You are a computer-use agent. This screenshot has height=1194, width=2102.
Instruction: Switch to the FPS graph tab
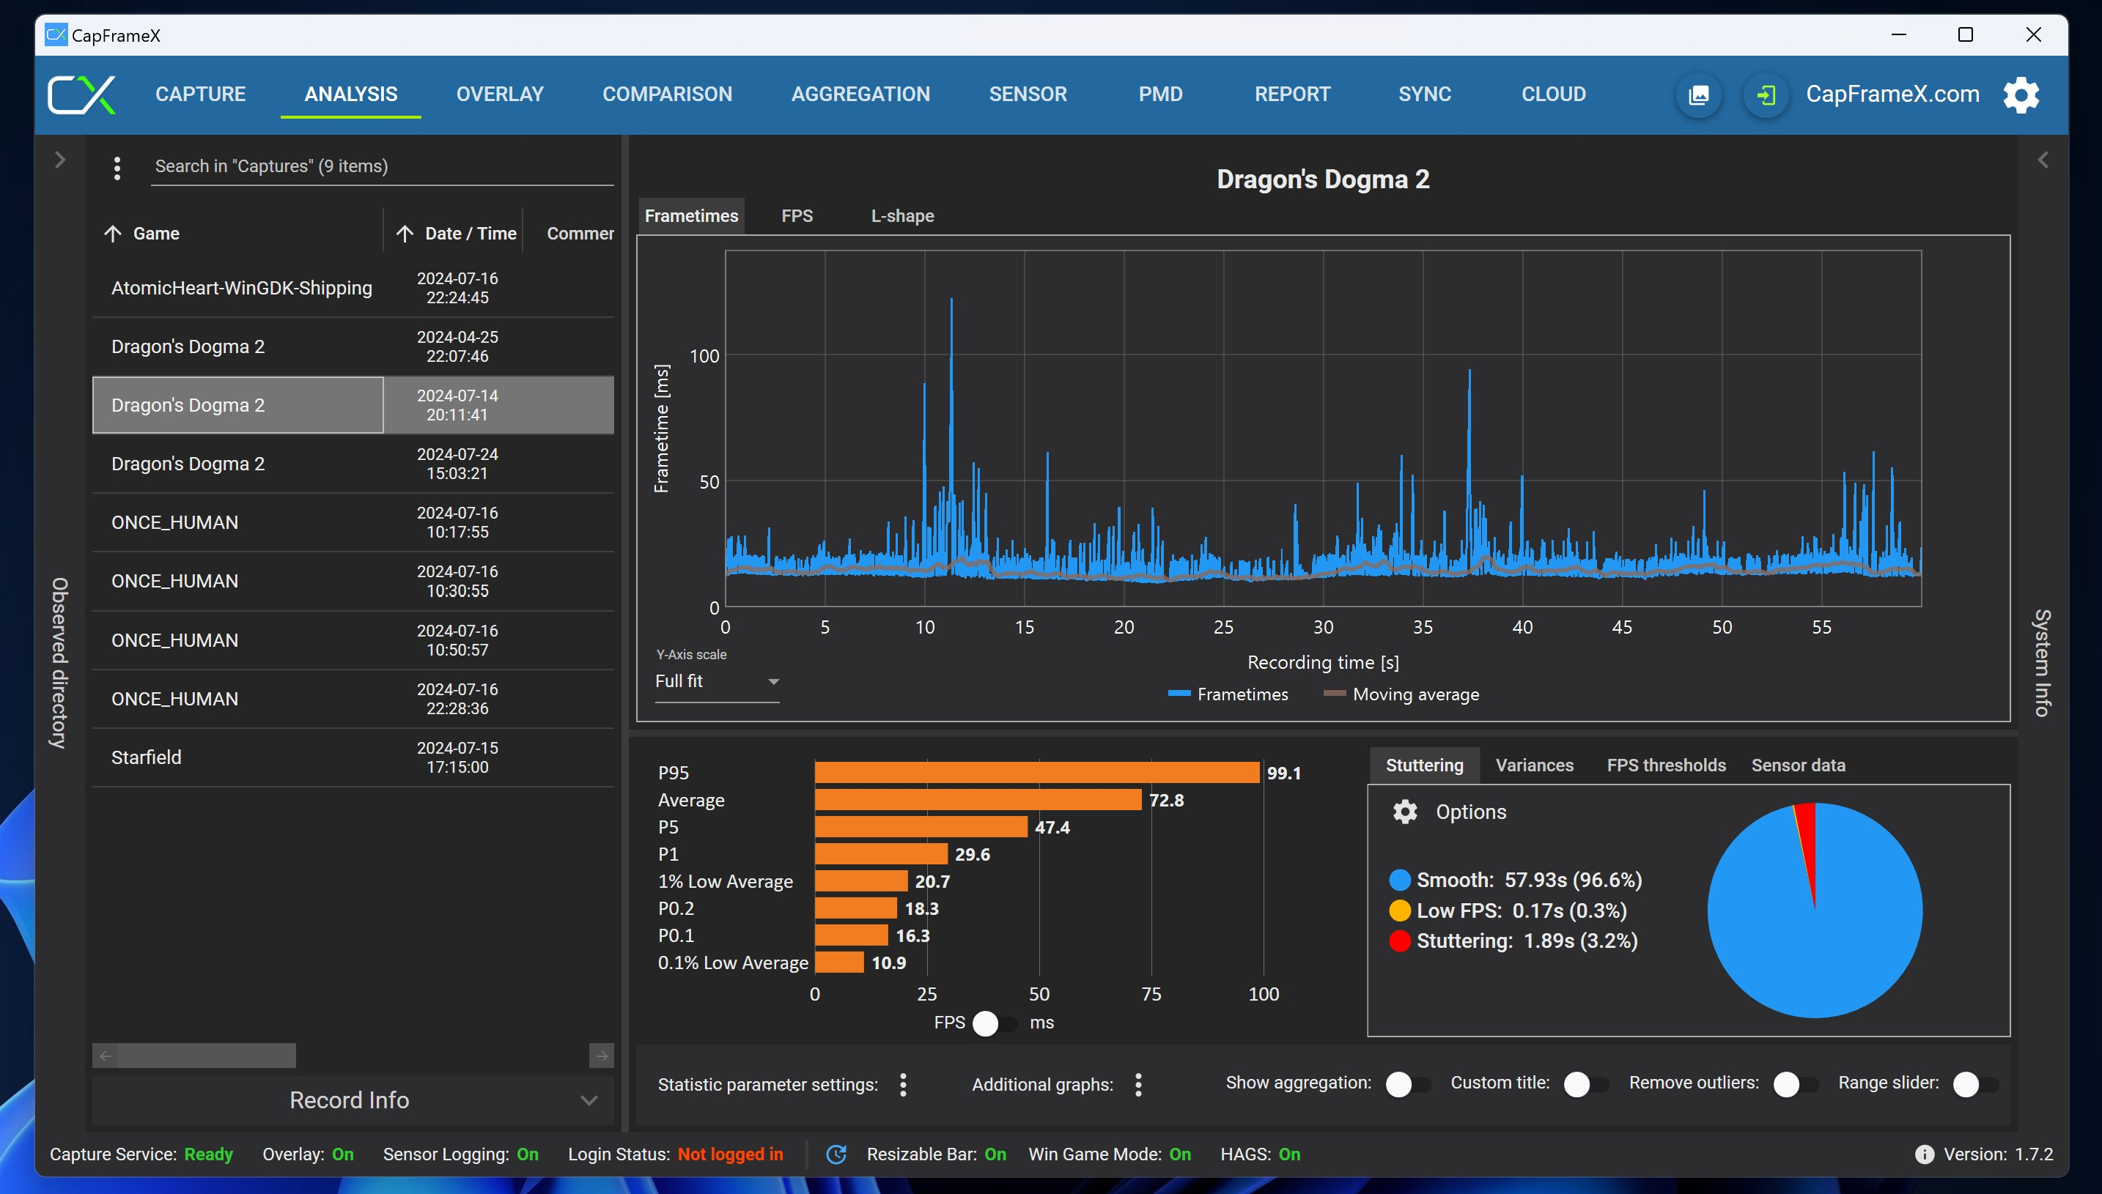click(797, 215)
